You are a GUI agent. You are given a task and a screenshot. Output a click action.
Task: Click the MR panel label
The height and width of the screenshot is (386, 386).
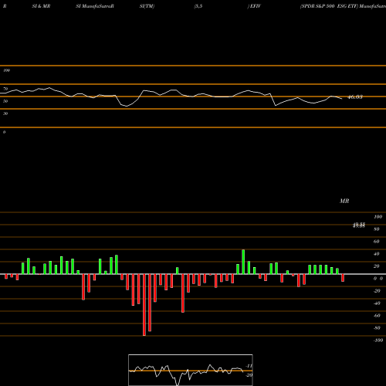click(344, 201)
